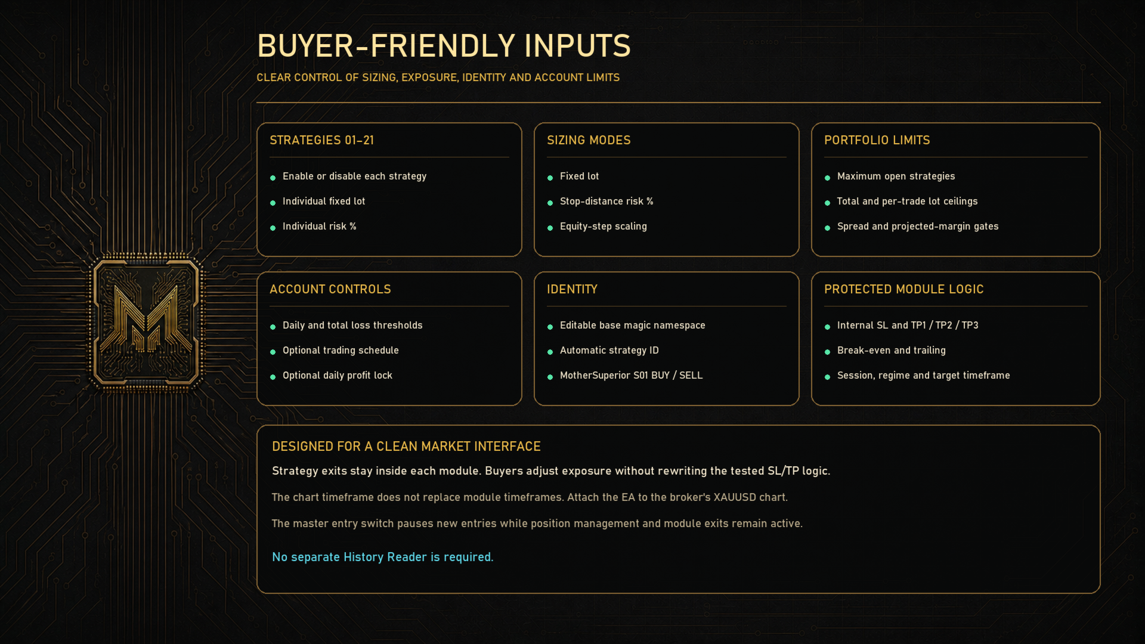The height and width of the screenshot is (644, 1145).
Task: Click the IDENTITY card heading
Action: pos(572,289)
